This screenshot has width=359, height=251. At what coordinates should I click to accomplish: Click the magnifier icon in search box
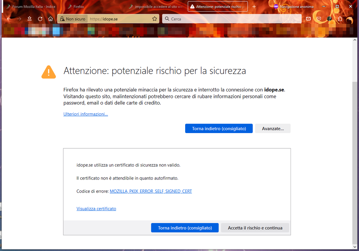click(167, 19)
